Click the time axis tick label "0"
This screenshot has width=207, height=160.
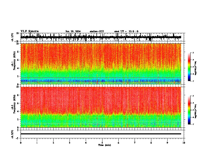[21, 143]
